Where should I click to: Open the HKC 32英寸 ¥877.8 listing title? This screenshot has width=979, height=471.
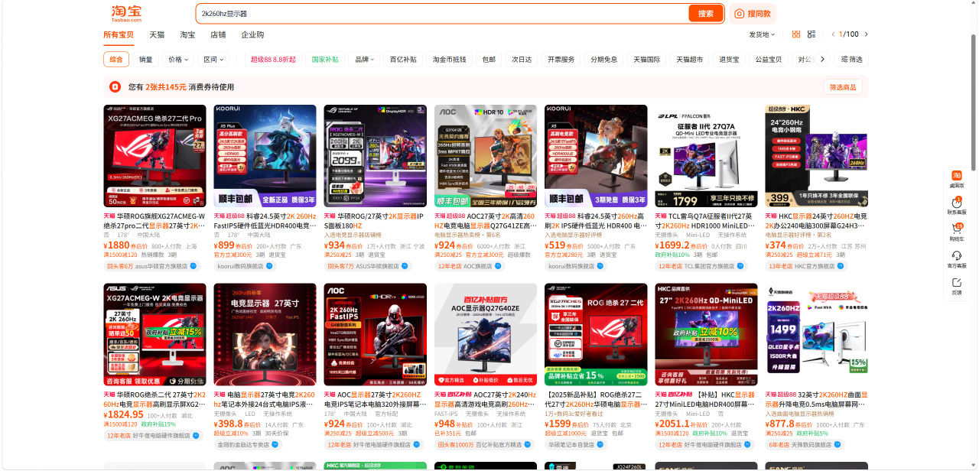point(816,399)
